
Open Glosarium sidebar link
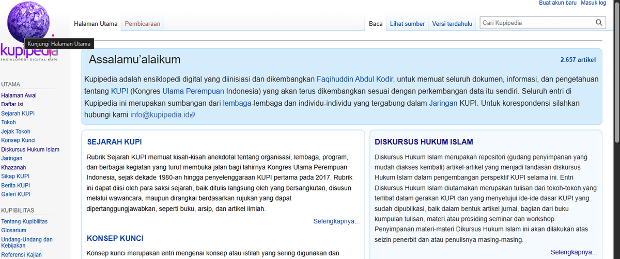13,230
